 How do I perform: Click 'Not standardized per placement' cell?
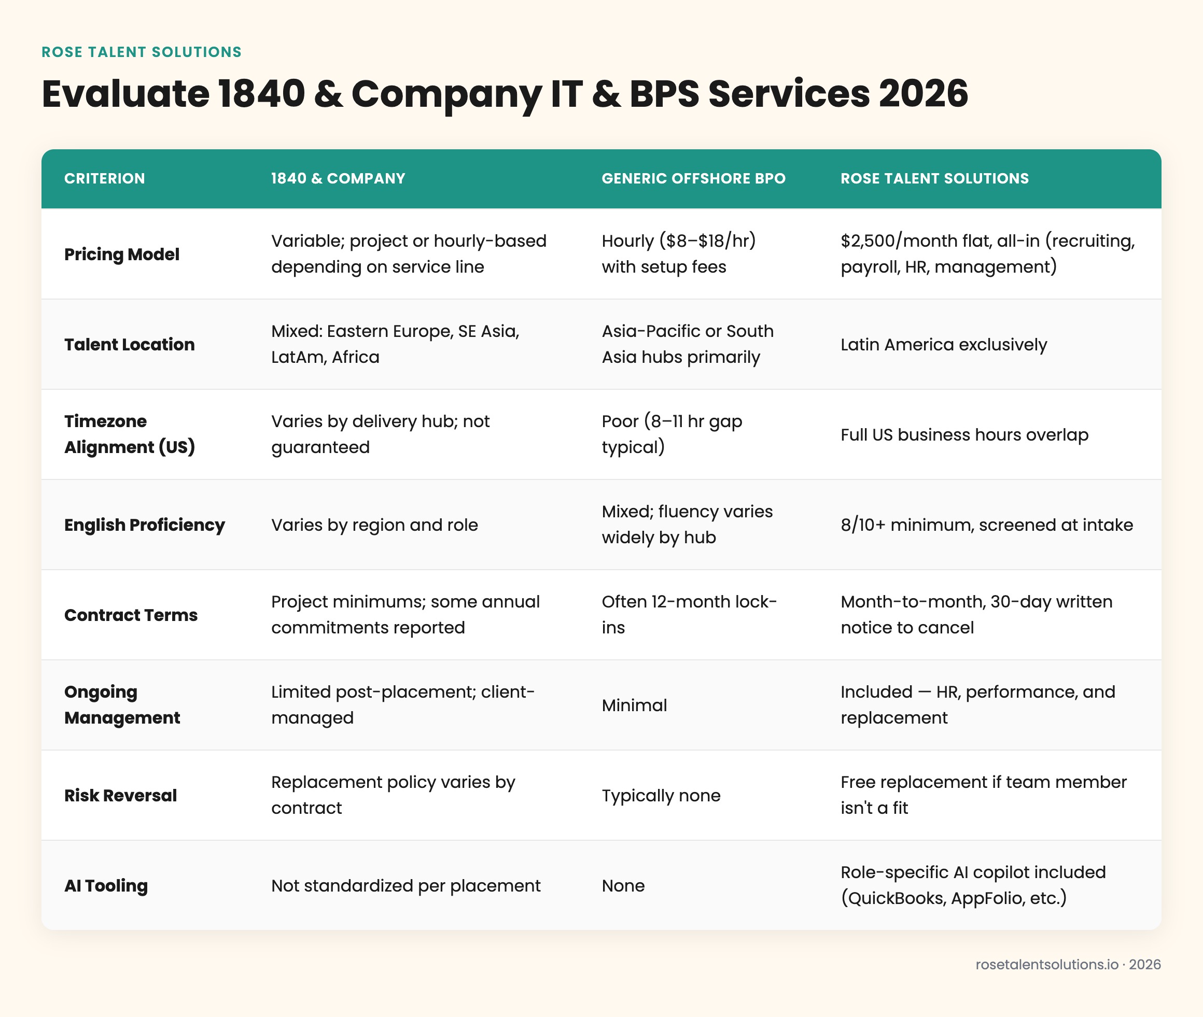pos(406,885)
